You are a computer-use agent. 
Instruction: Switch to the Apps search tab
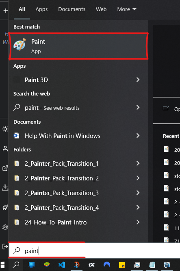tap(41, 9)
